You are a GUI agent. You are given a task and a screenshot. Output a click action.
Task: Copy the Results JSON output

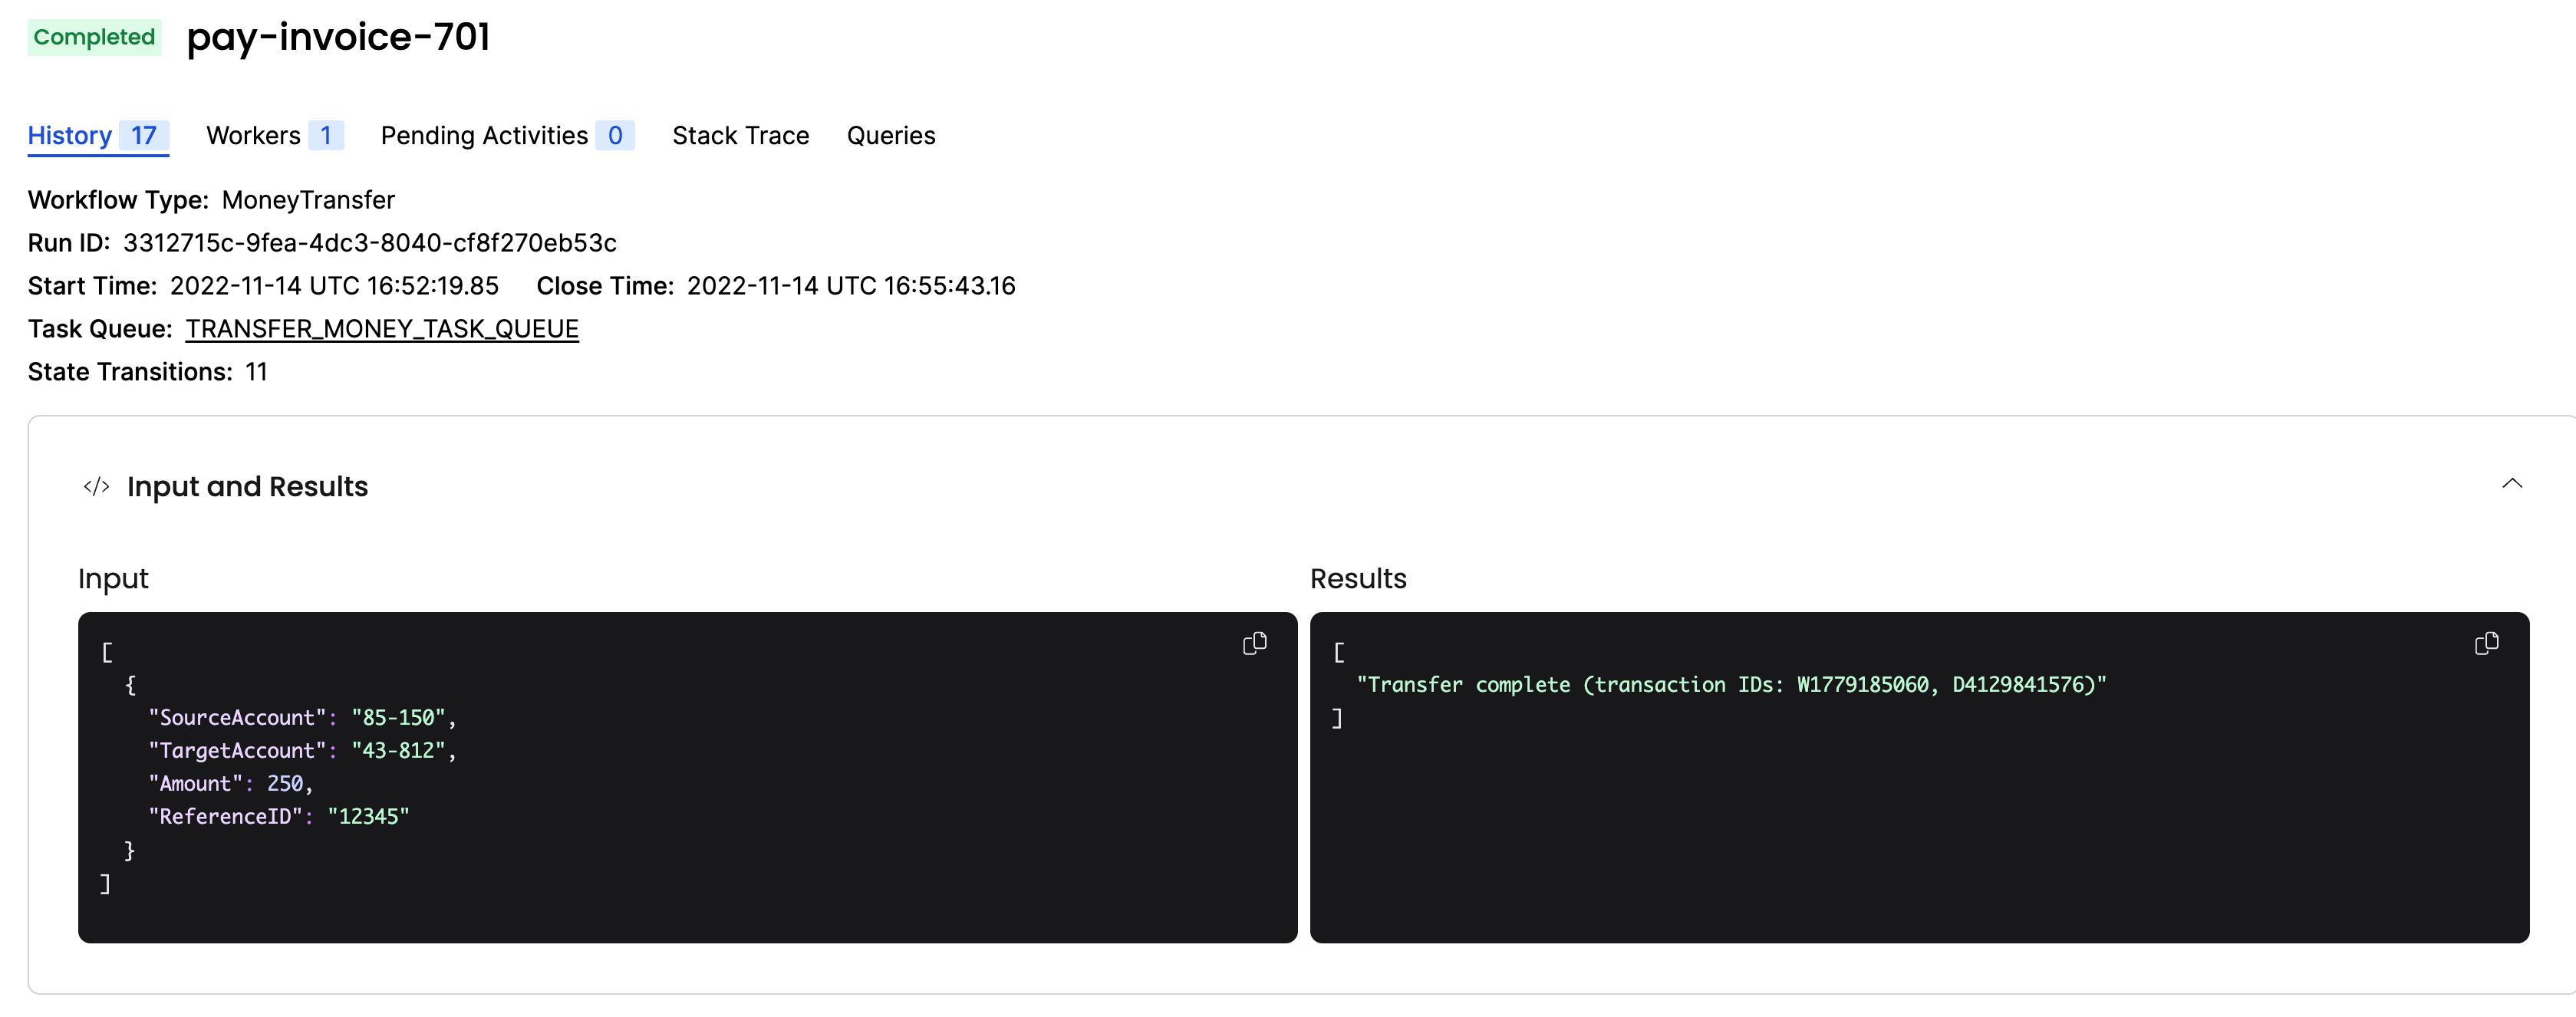(x=2487, y=643)
